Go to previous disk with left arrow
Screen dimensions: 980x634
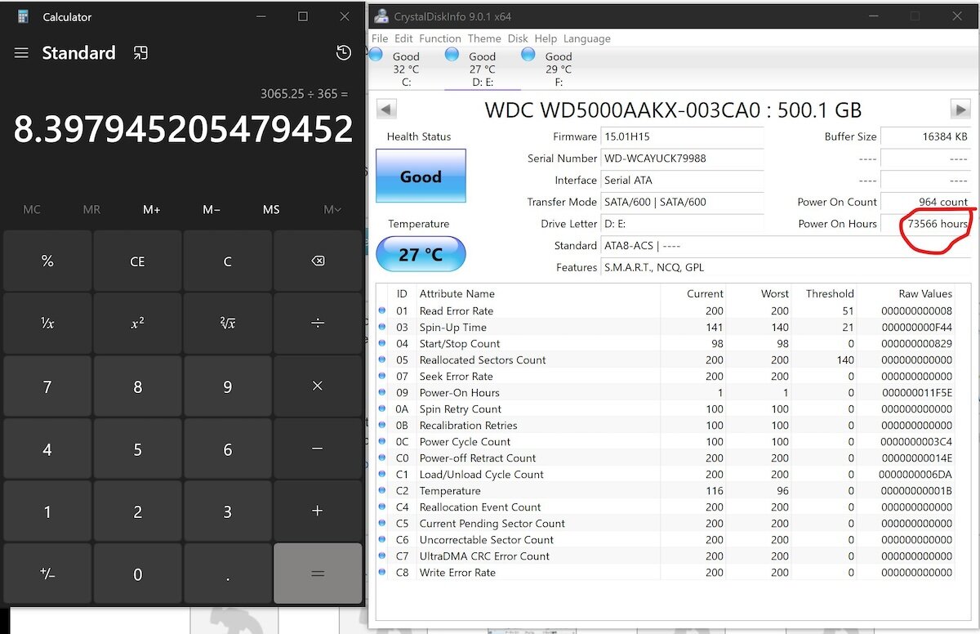pyautogui.click(x=387, y=109)
